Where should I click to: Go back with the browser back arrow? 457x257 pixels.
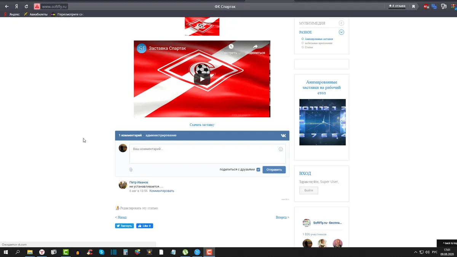[x=6, y=6]
